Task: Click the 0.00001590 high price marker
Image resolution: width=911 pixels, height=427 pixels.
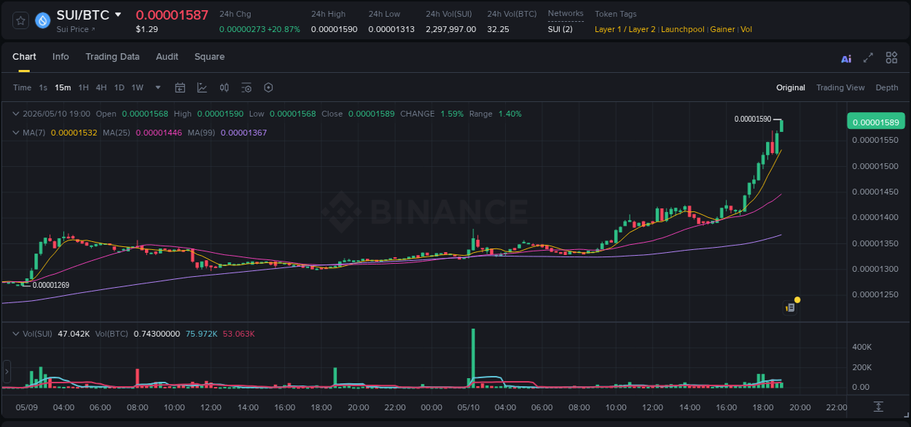Action: tap(753, 119)
